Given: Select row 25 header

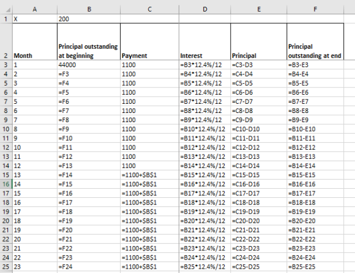Looking at the screenshot, I should coord(6,267).
